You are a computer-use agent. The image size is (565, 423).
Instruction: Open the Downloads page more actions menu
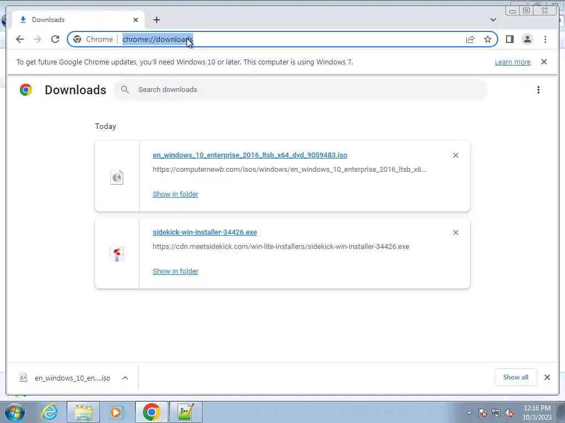click(x=539, y=90)
